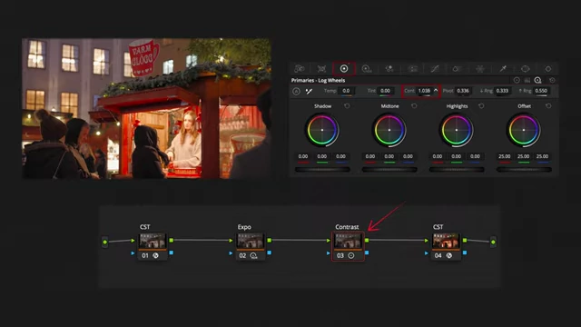Click the Highlights red value 0.00

438,156
